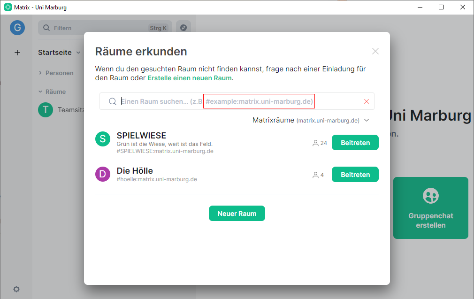
Task: Open the Matrixräume server dropdown
Action: coord(311,120)
